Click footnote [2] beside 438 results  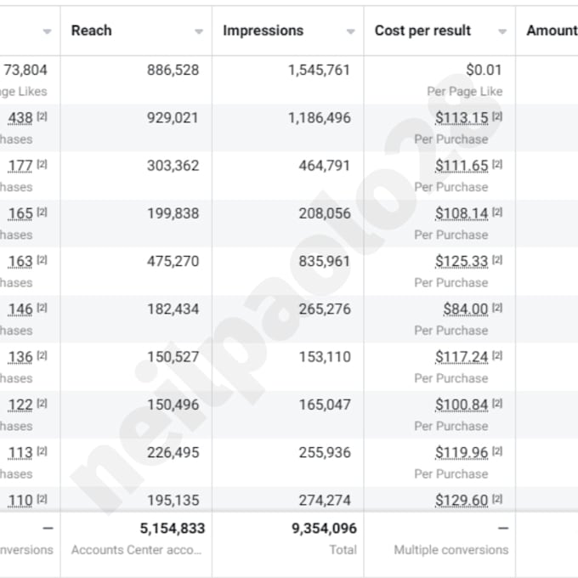point(42,116)
